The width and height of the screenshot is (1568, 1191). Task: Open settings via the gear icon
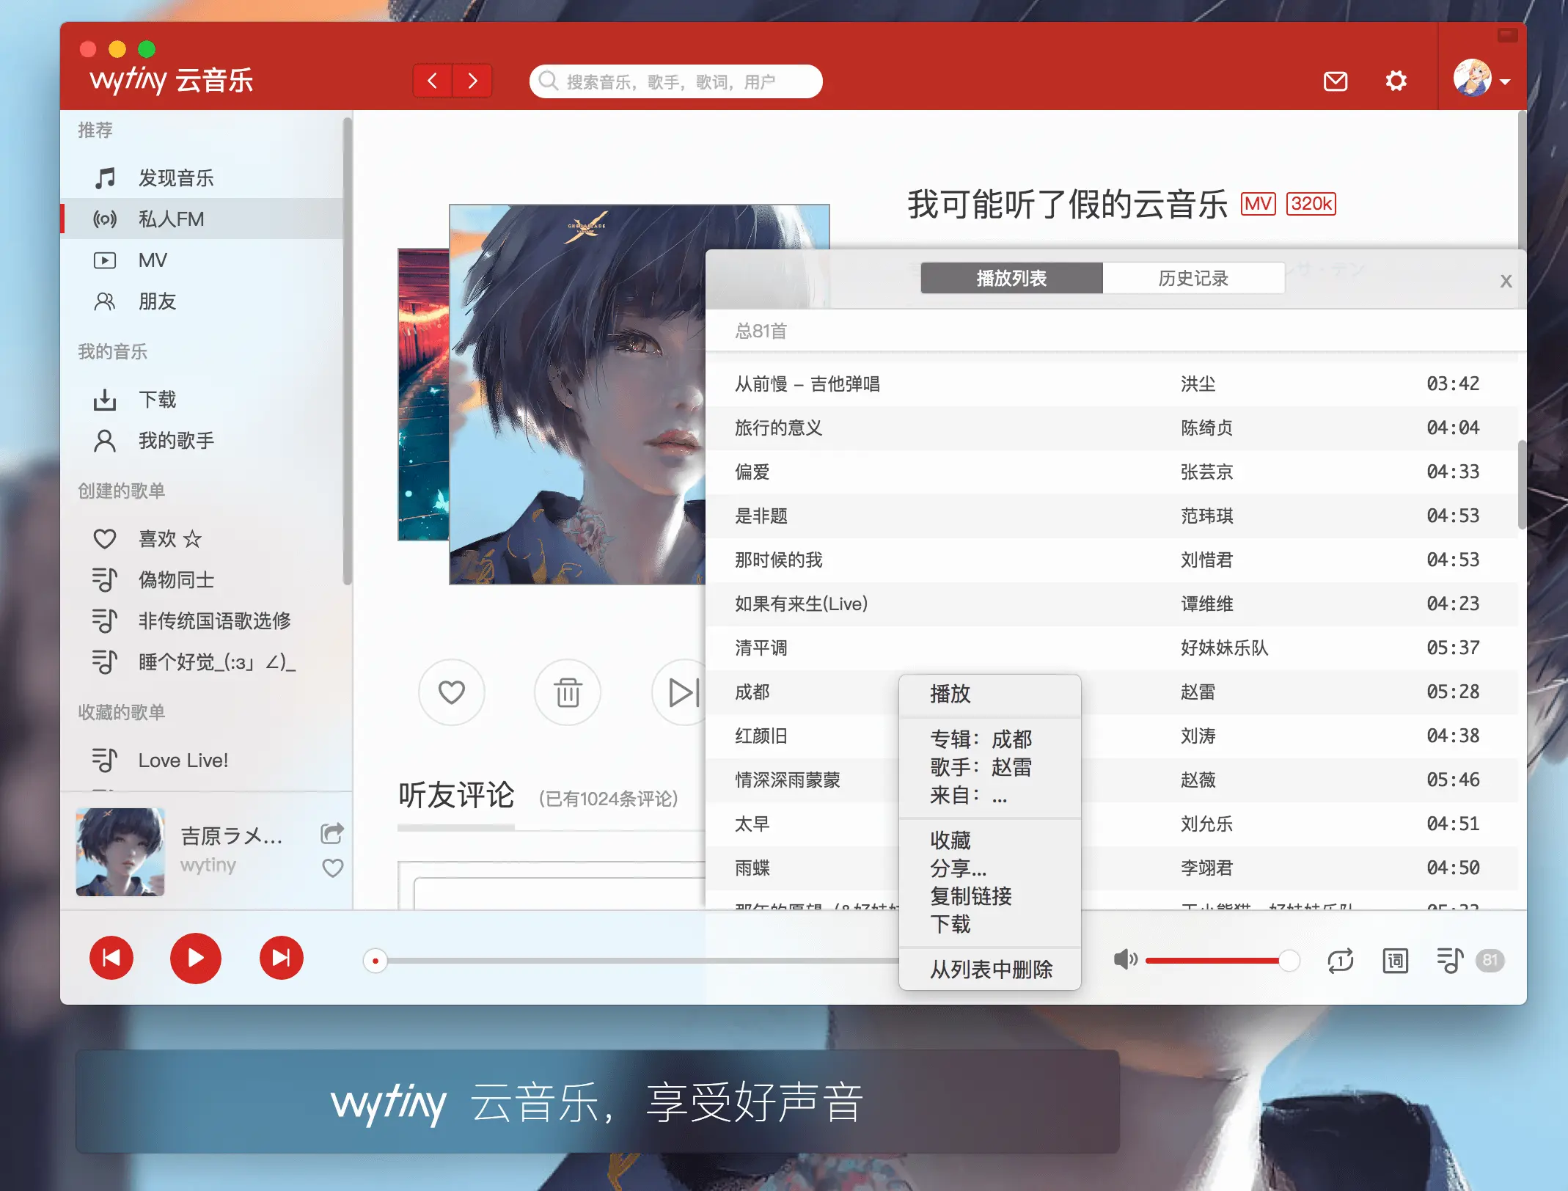point(1396,81)
